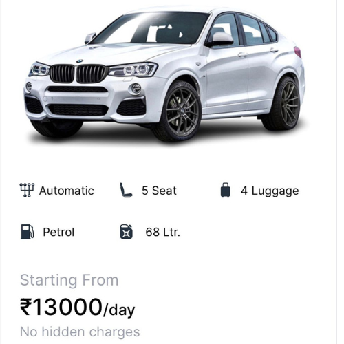Click the No hidden charges note
The height and width of the screenshot is (344, 344).
click(x=80, y=332)
